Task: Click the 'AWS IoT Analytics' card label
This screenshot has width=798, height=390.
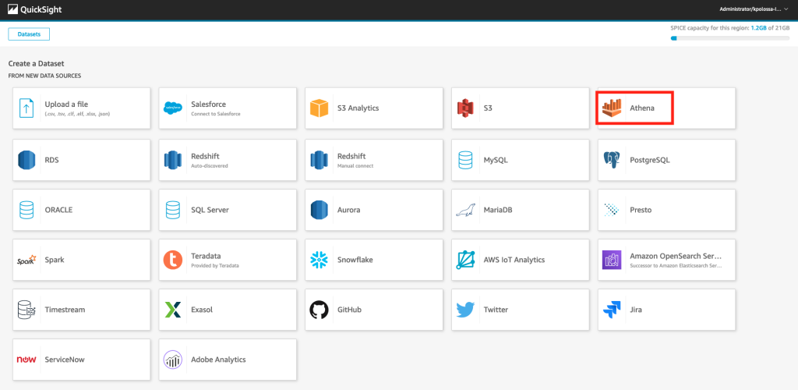Action: point(514,260)
